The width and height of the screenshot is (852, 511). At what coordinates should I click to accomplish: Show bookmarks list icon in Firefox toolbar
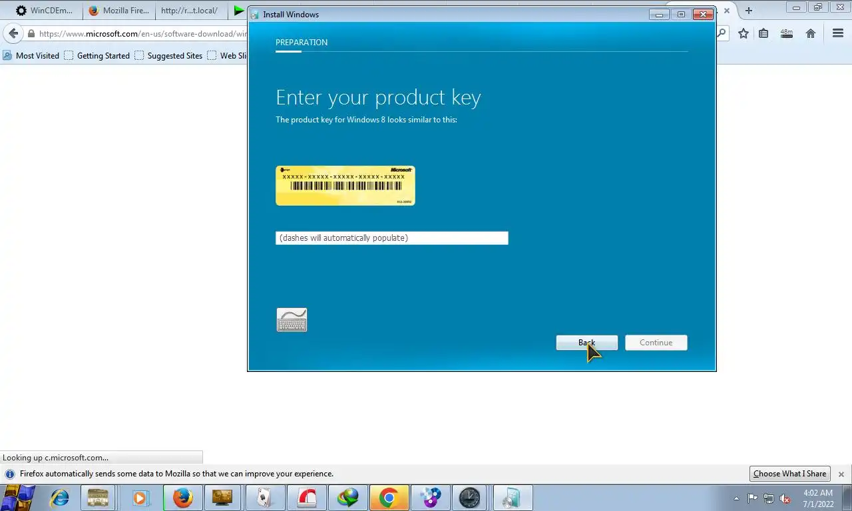point(763,33)
